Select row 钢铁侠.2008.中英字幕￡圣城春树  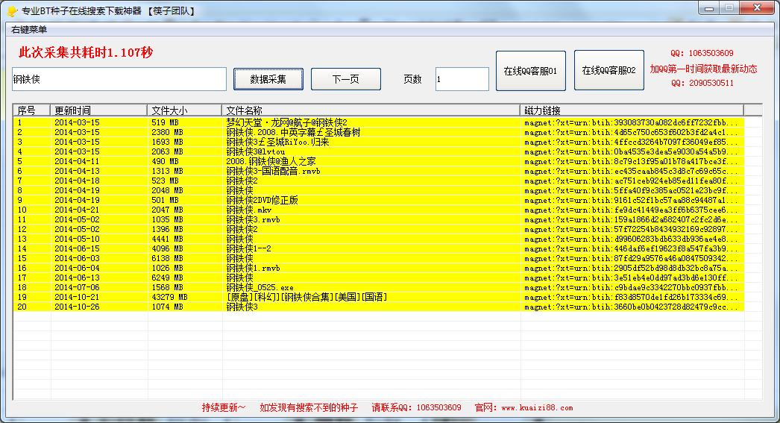click(x=379, y=132)
